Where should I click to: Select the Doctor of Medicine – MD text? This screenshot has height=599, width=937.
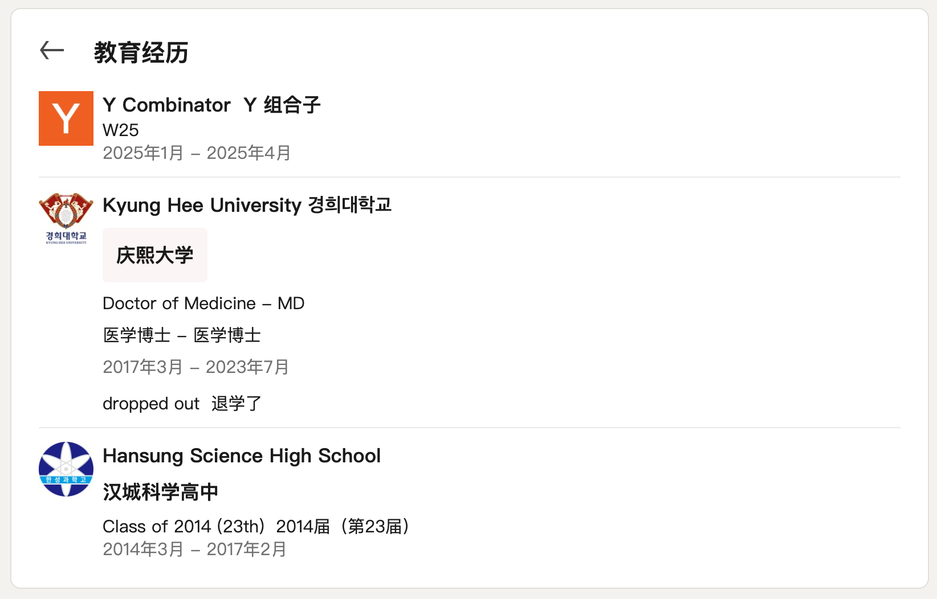coord(203,303)
